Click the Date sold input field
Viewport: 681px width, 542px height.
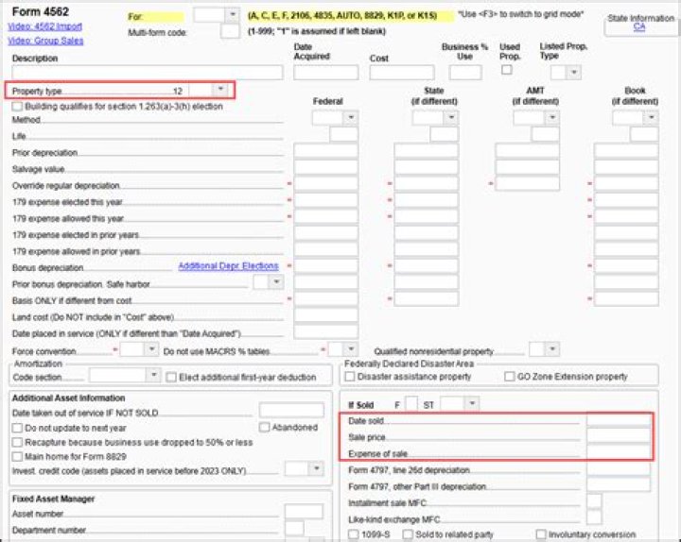618,420
